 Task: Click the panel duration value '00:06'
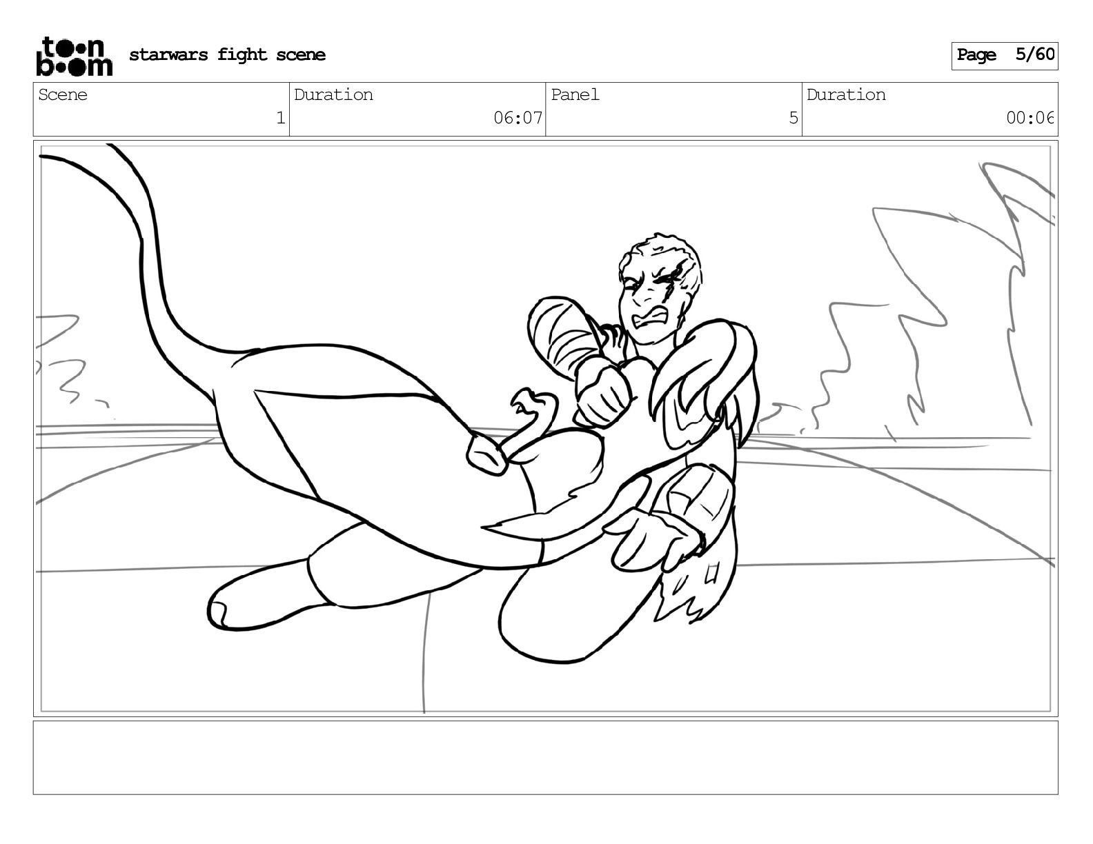[1030, 118]
